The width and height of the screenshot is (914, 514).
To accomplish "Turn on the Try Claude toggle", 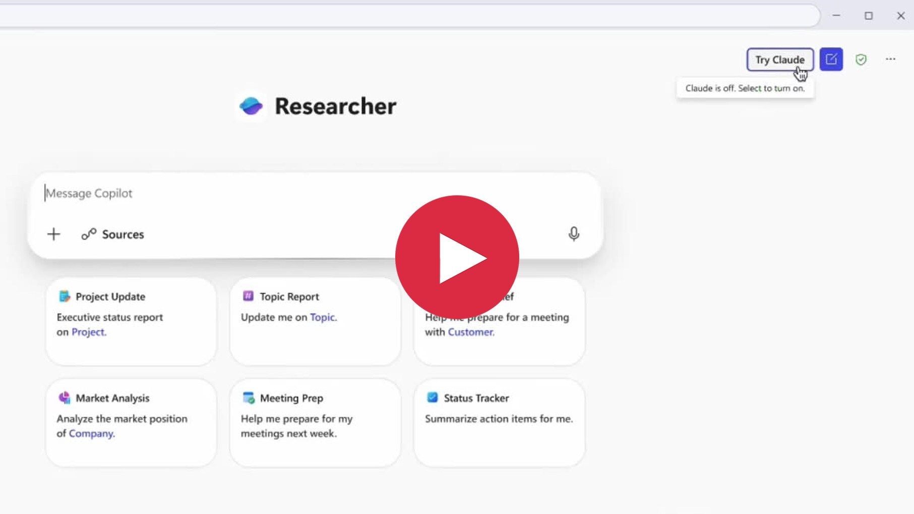I will [780, 60].
